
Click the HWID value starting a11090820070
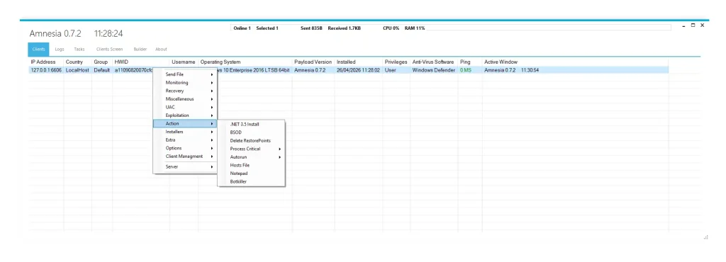tap(133, 70)
